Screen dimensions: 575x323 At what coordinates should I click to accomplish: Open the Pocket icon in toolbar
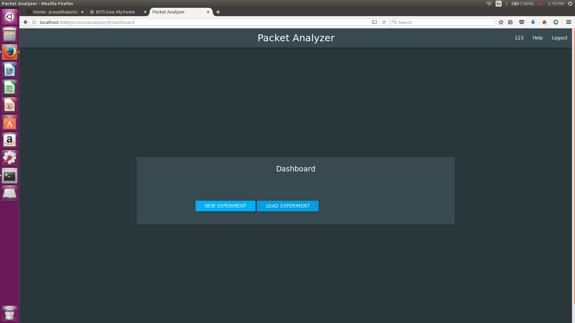click(x=522, y=22)
